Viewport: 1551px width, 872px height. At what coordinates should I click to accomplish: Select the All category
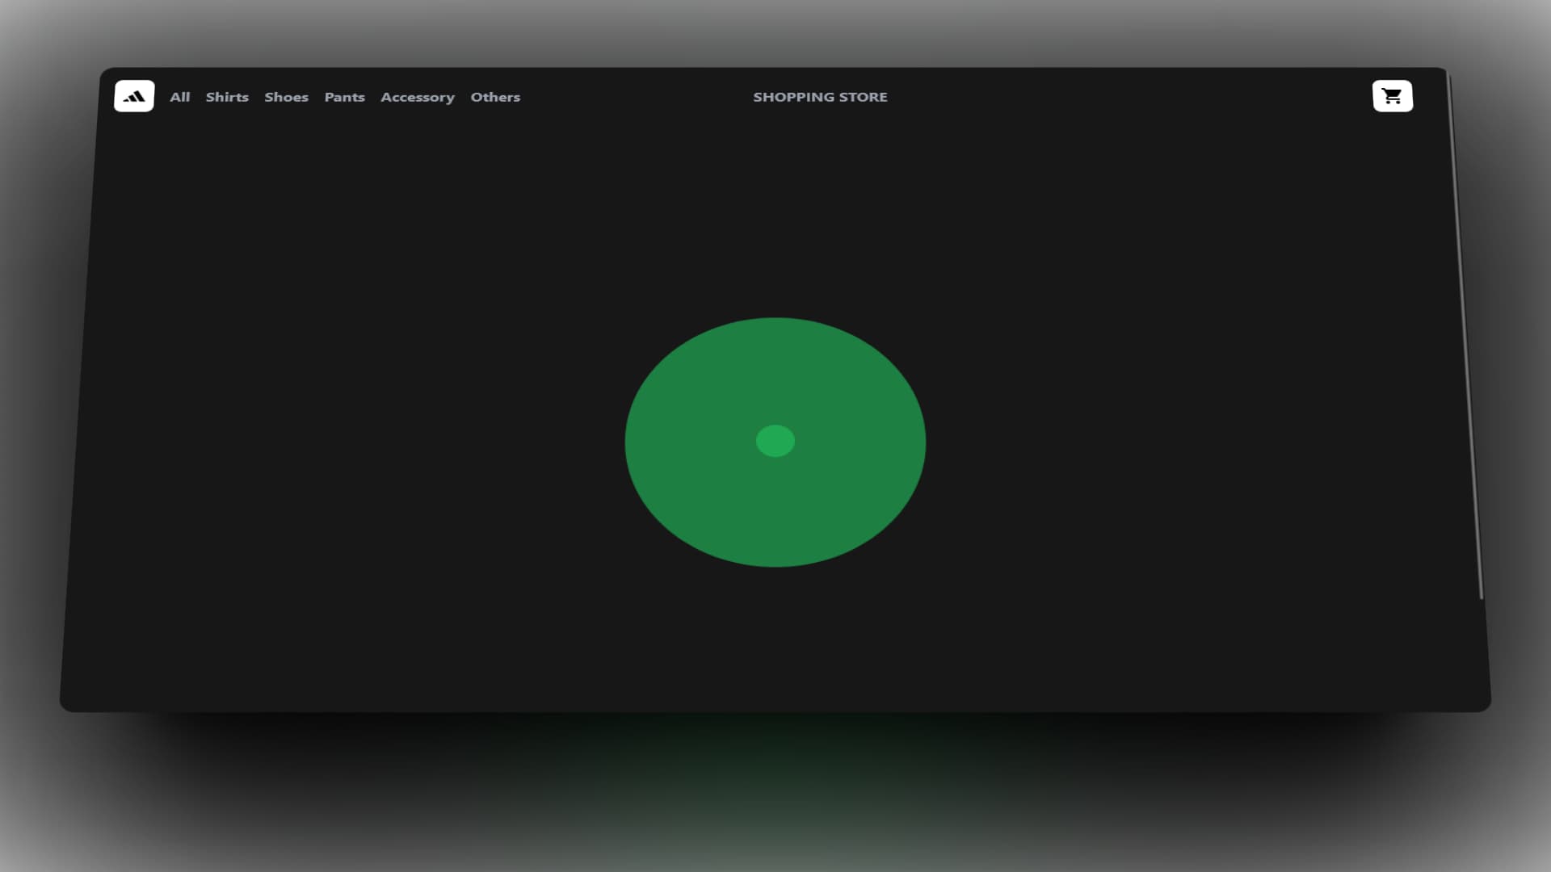click(x=179, y=97)
